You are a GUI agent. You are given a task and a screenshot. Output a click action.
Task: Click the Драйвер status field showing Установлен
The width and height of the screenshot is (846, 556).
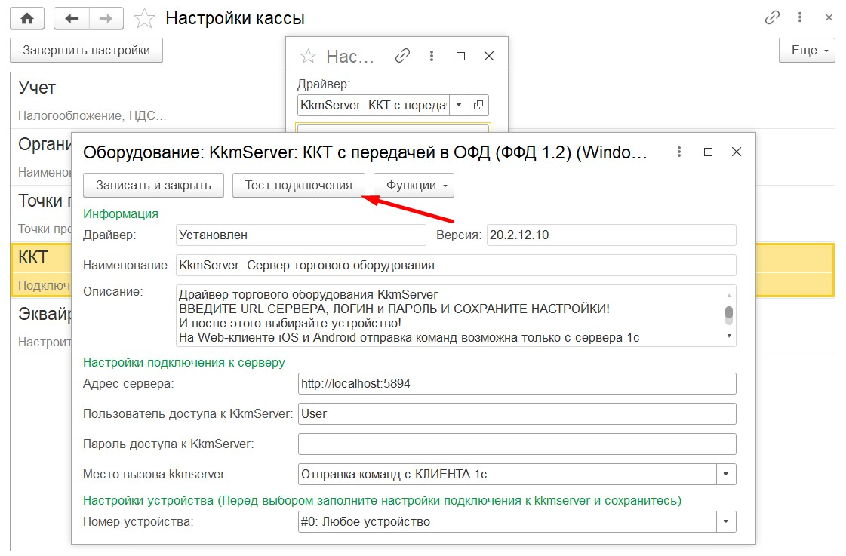[301, 235]
